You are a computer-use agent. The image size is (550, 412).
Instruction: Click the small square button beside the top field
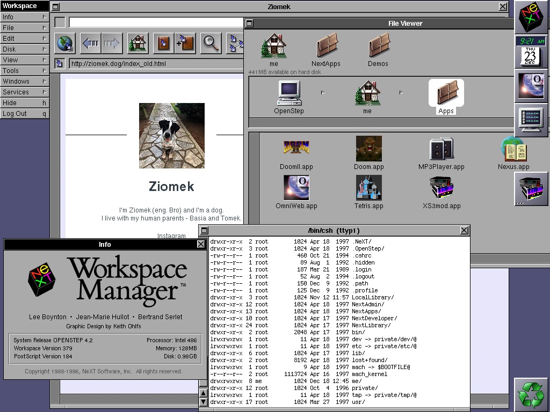[x=60, y=23]
